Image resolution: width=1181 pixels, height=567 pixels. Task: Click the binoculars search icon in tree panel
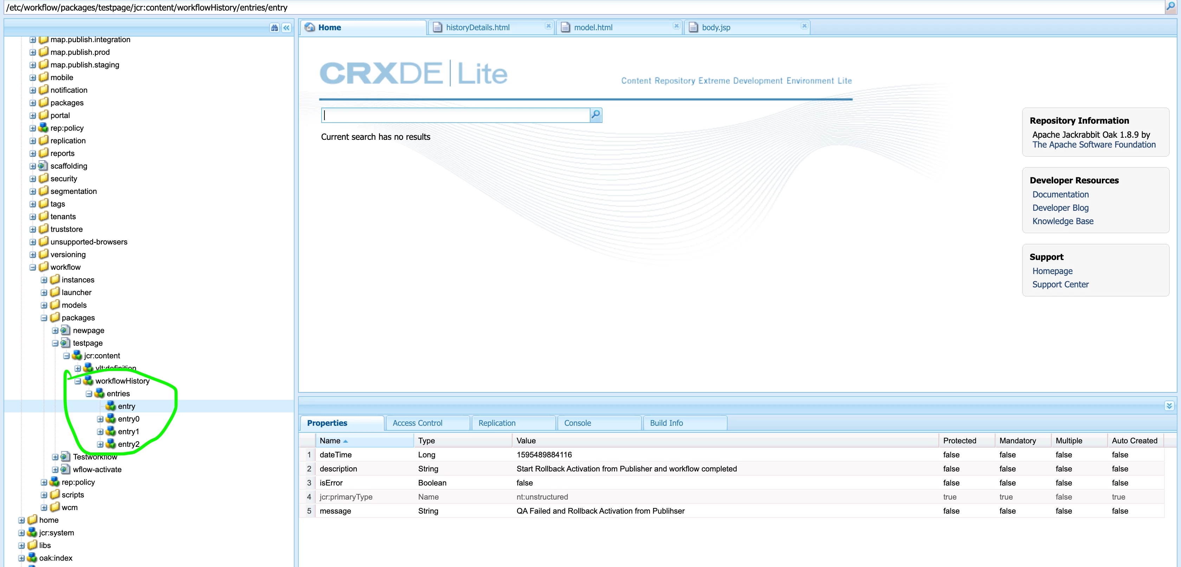tap(274, 28)
